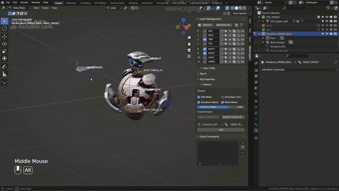
Task: Open Tool properties tab icon
Action: (x=256, y=63)
